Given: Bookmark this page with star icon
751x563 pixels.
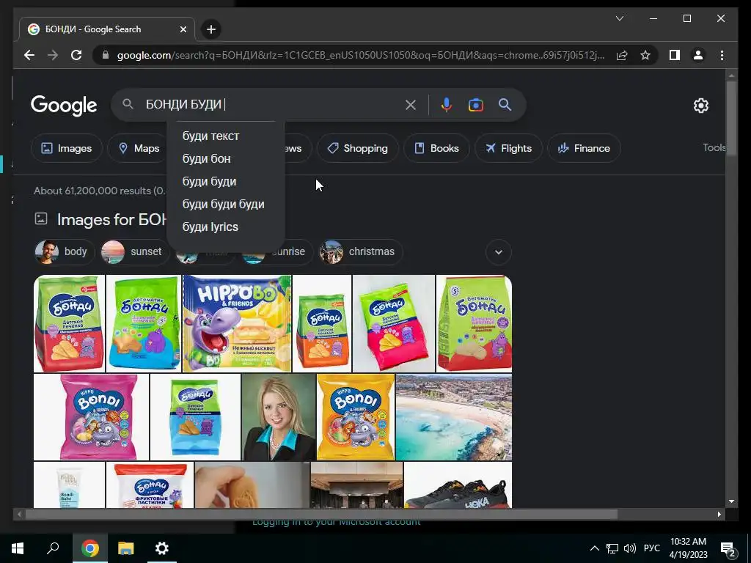Looking at the screenshot, I should click(645, 55).
